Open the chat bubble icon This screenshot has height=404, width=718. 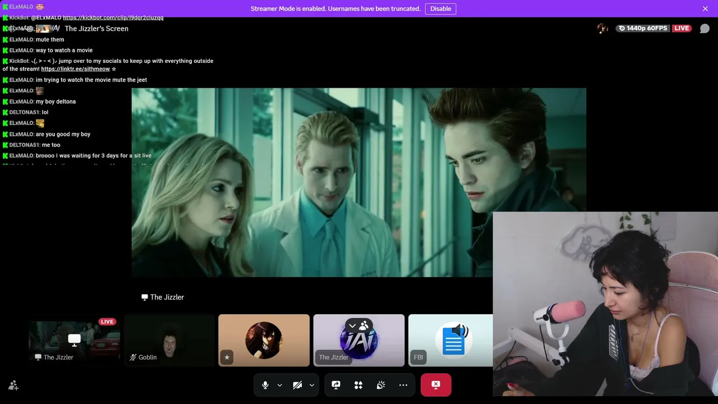(x=705, y=29)
